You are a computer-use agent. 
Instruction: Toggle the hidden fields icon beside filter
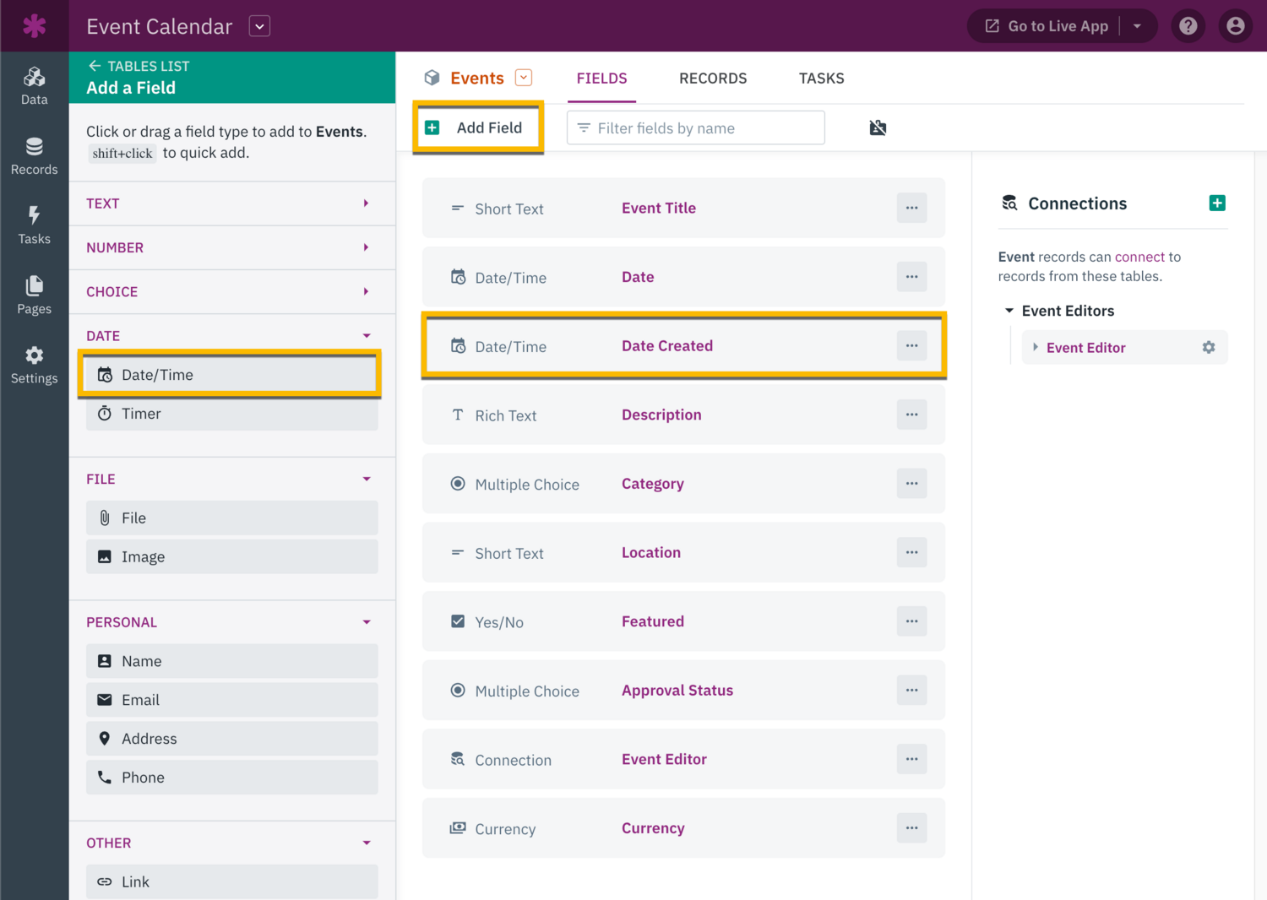878,127
